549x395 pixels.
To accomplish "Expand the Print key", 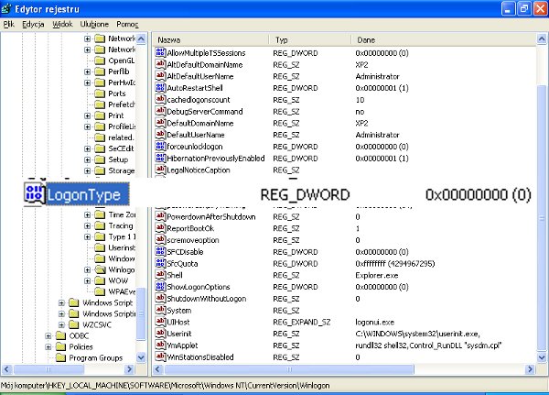I will pyautogui.click(x=87, y=115).
